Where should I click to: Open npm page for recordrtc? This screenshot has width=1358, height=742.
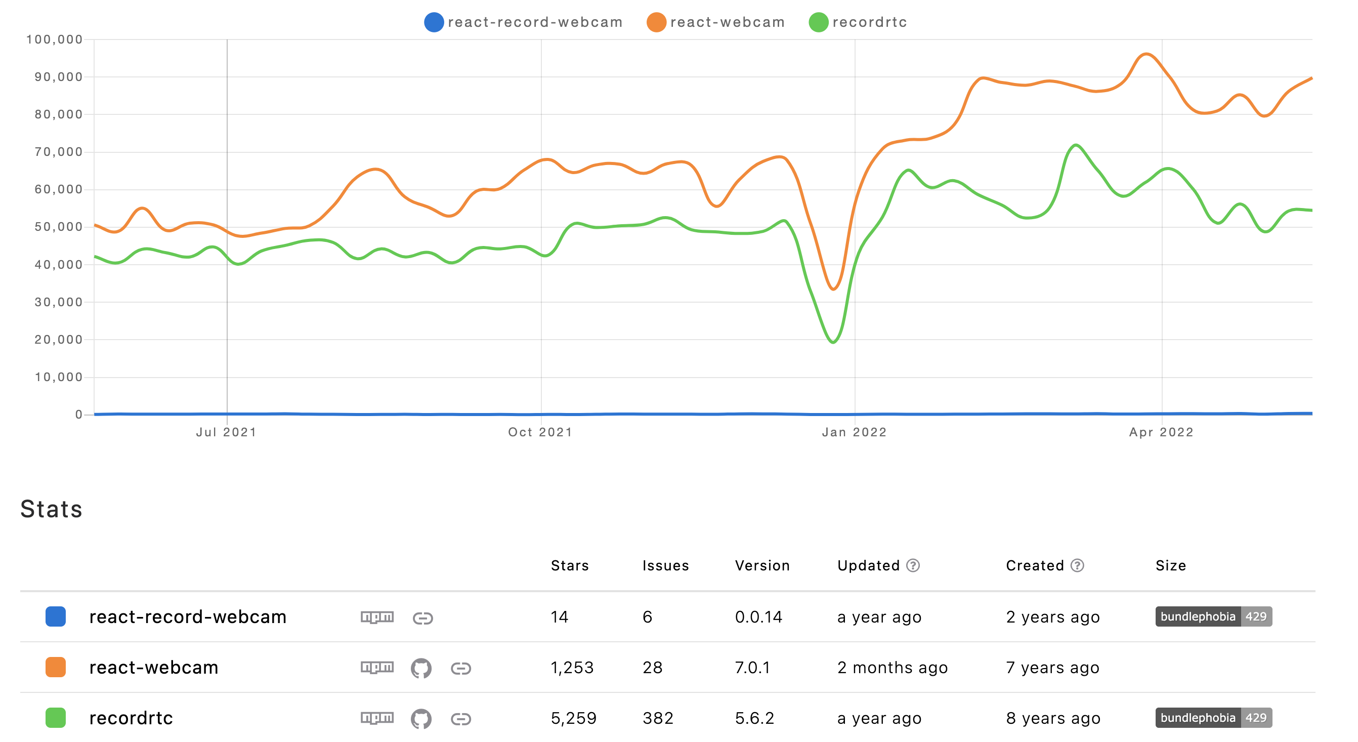377,718
